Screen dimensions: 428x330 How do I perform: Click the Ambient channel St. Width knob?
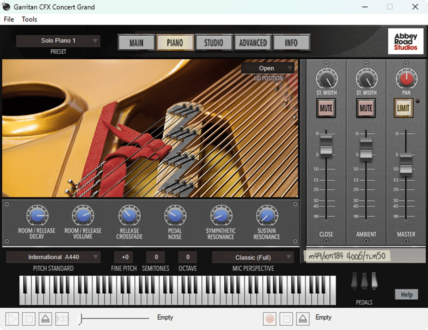click(366, 79)
